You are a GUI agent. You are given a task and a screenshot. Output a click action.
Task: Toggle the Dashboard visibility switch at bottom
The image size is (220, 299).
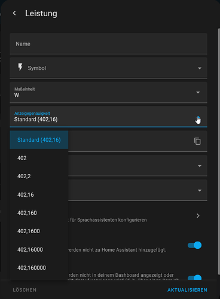(194, 277)
